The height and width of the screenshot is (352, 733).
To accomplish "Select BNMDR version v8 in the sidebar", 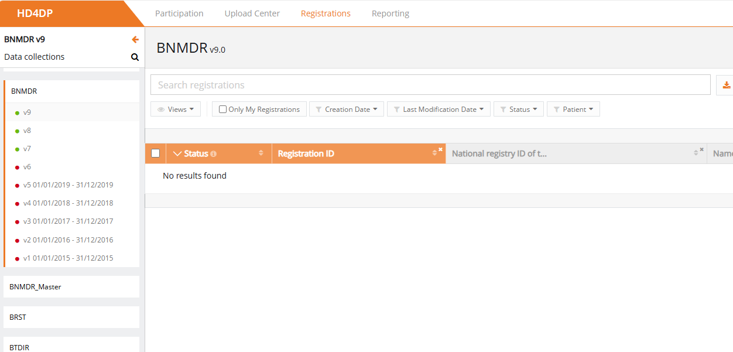I will [x=27, y=131].
